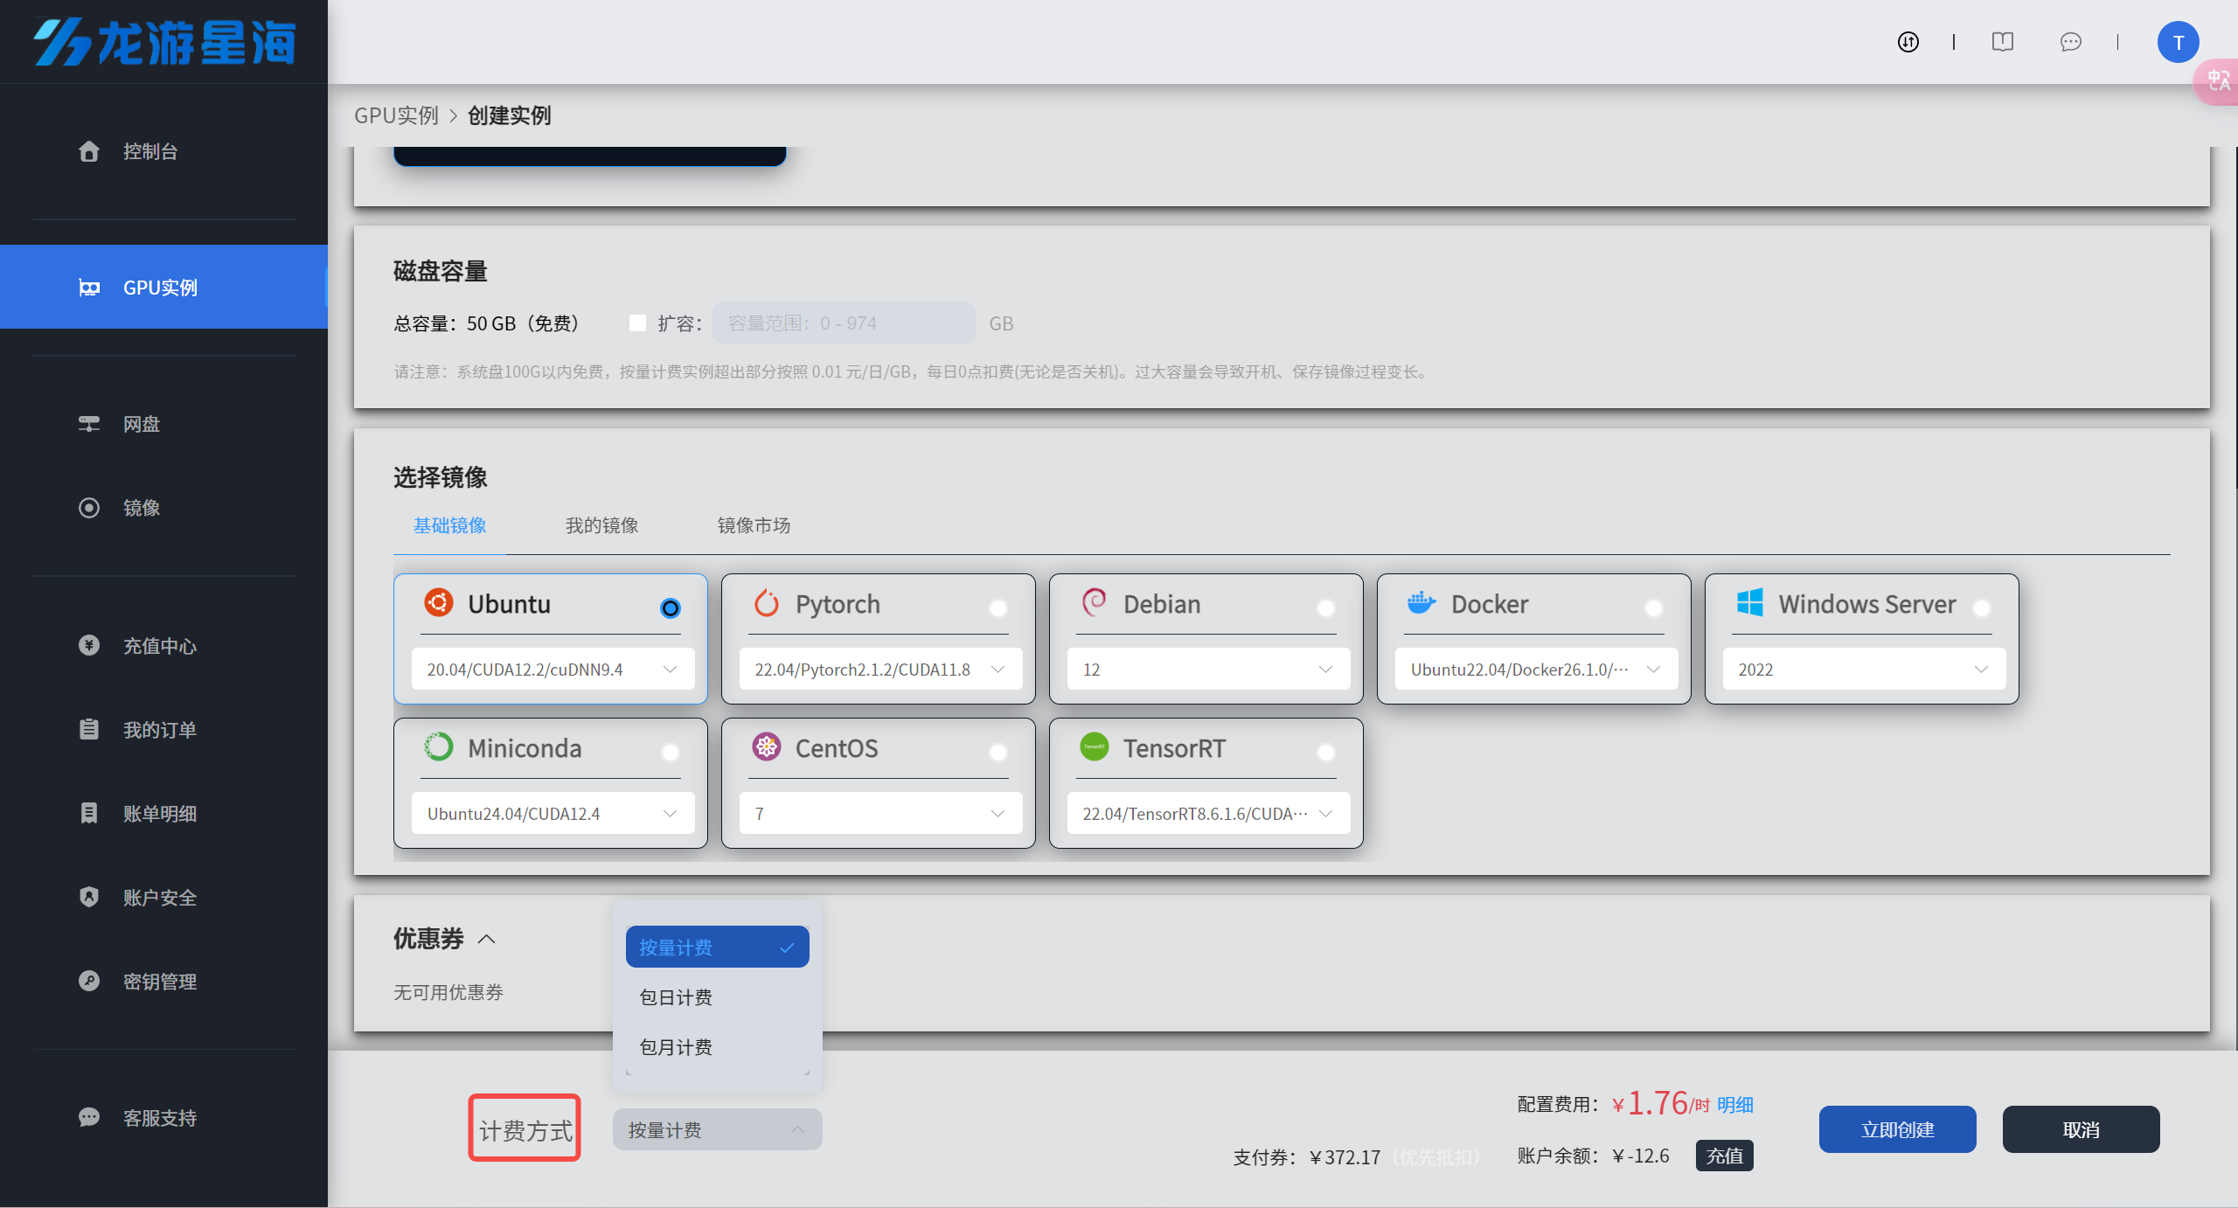The width and height of the screenshot is (2238, 1208).
Task: Open the 明细 cost details link
Action: (x=1735, y=1105)
